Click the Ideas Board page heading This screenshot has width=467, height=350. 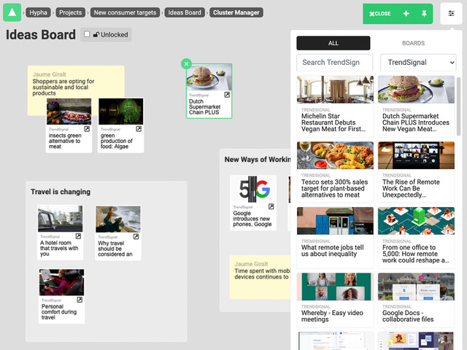(x=41, y=34)
